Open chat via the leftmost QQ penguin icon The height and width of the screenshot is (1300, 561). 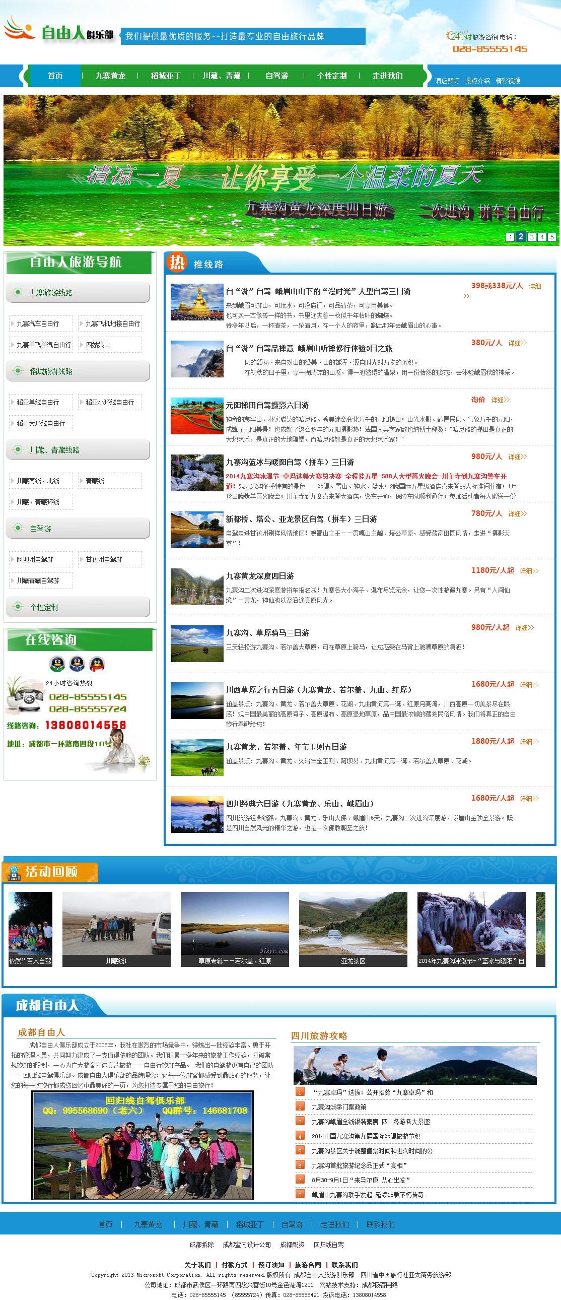[57, 664]
